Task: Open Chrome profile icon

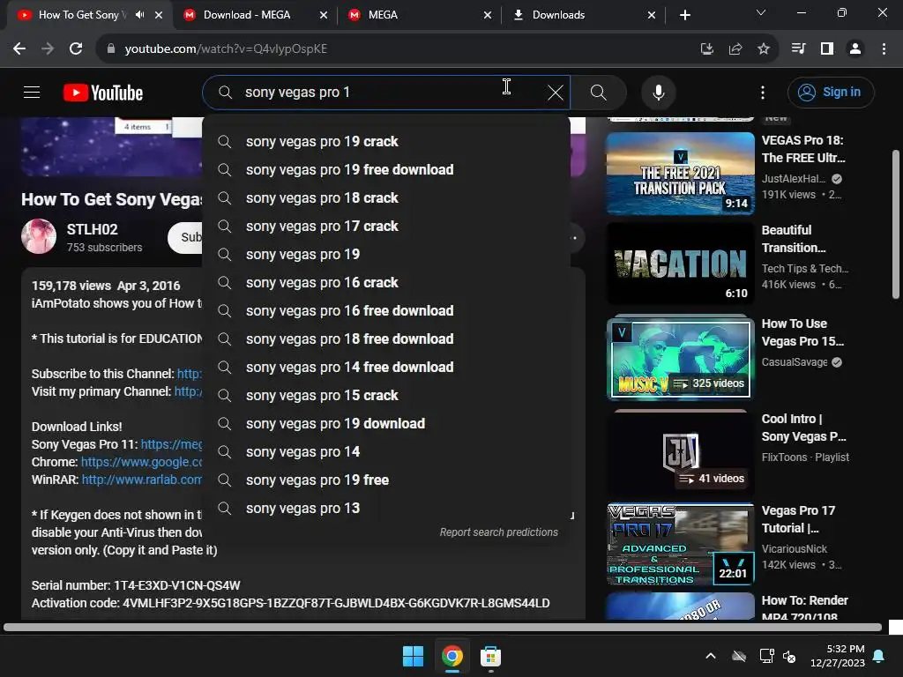Action: [x=855, y=49]
